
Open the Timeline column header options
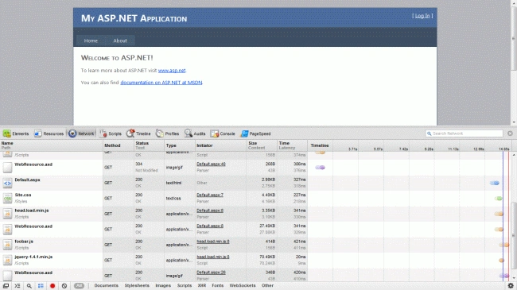pos(320,145)
